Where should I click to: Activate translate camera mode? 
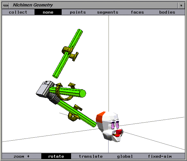[91, 156]
